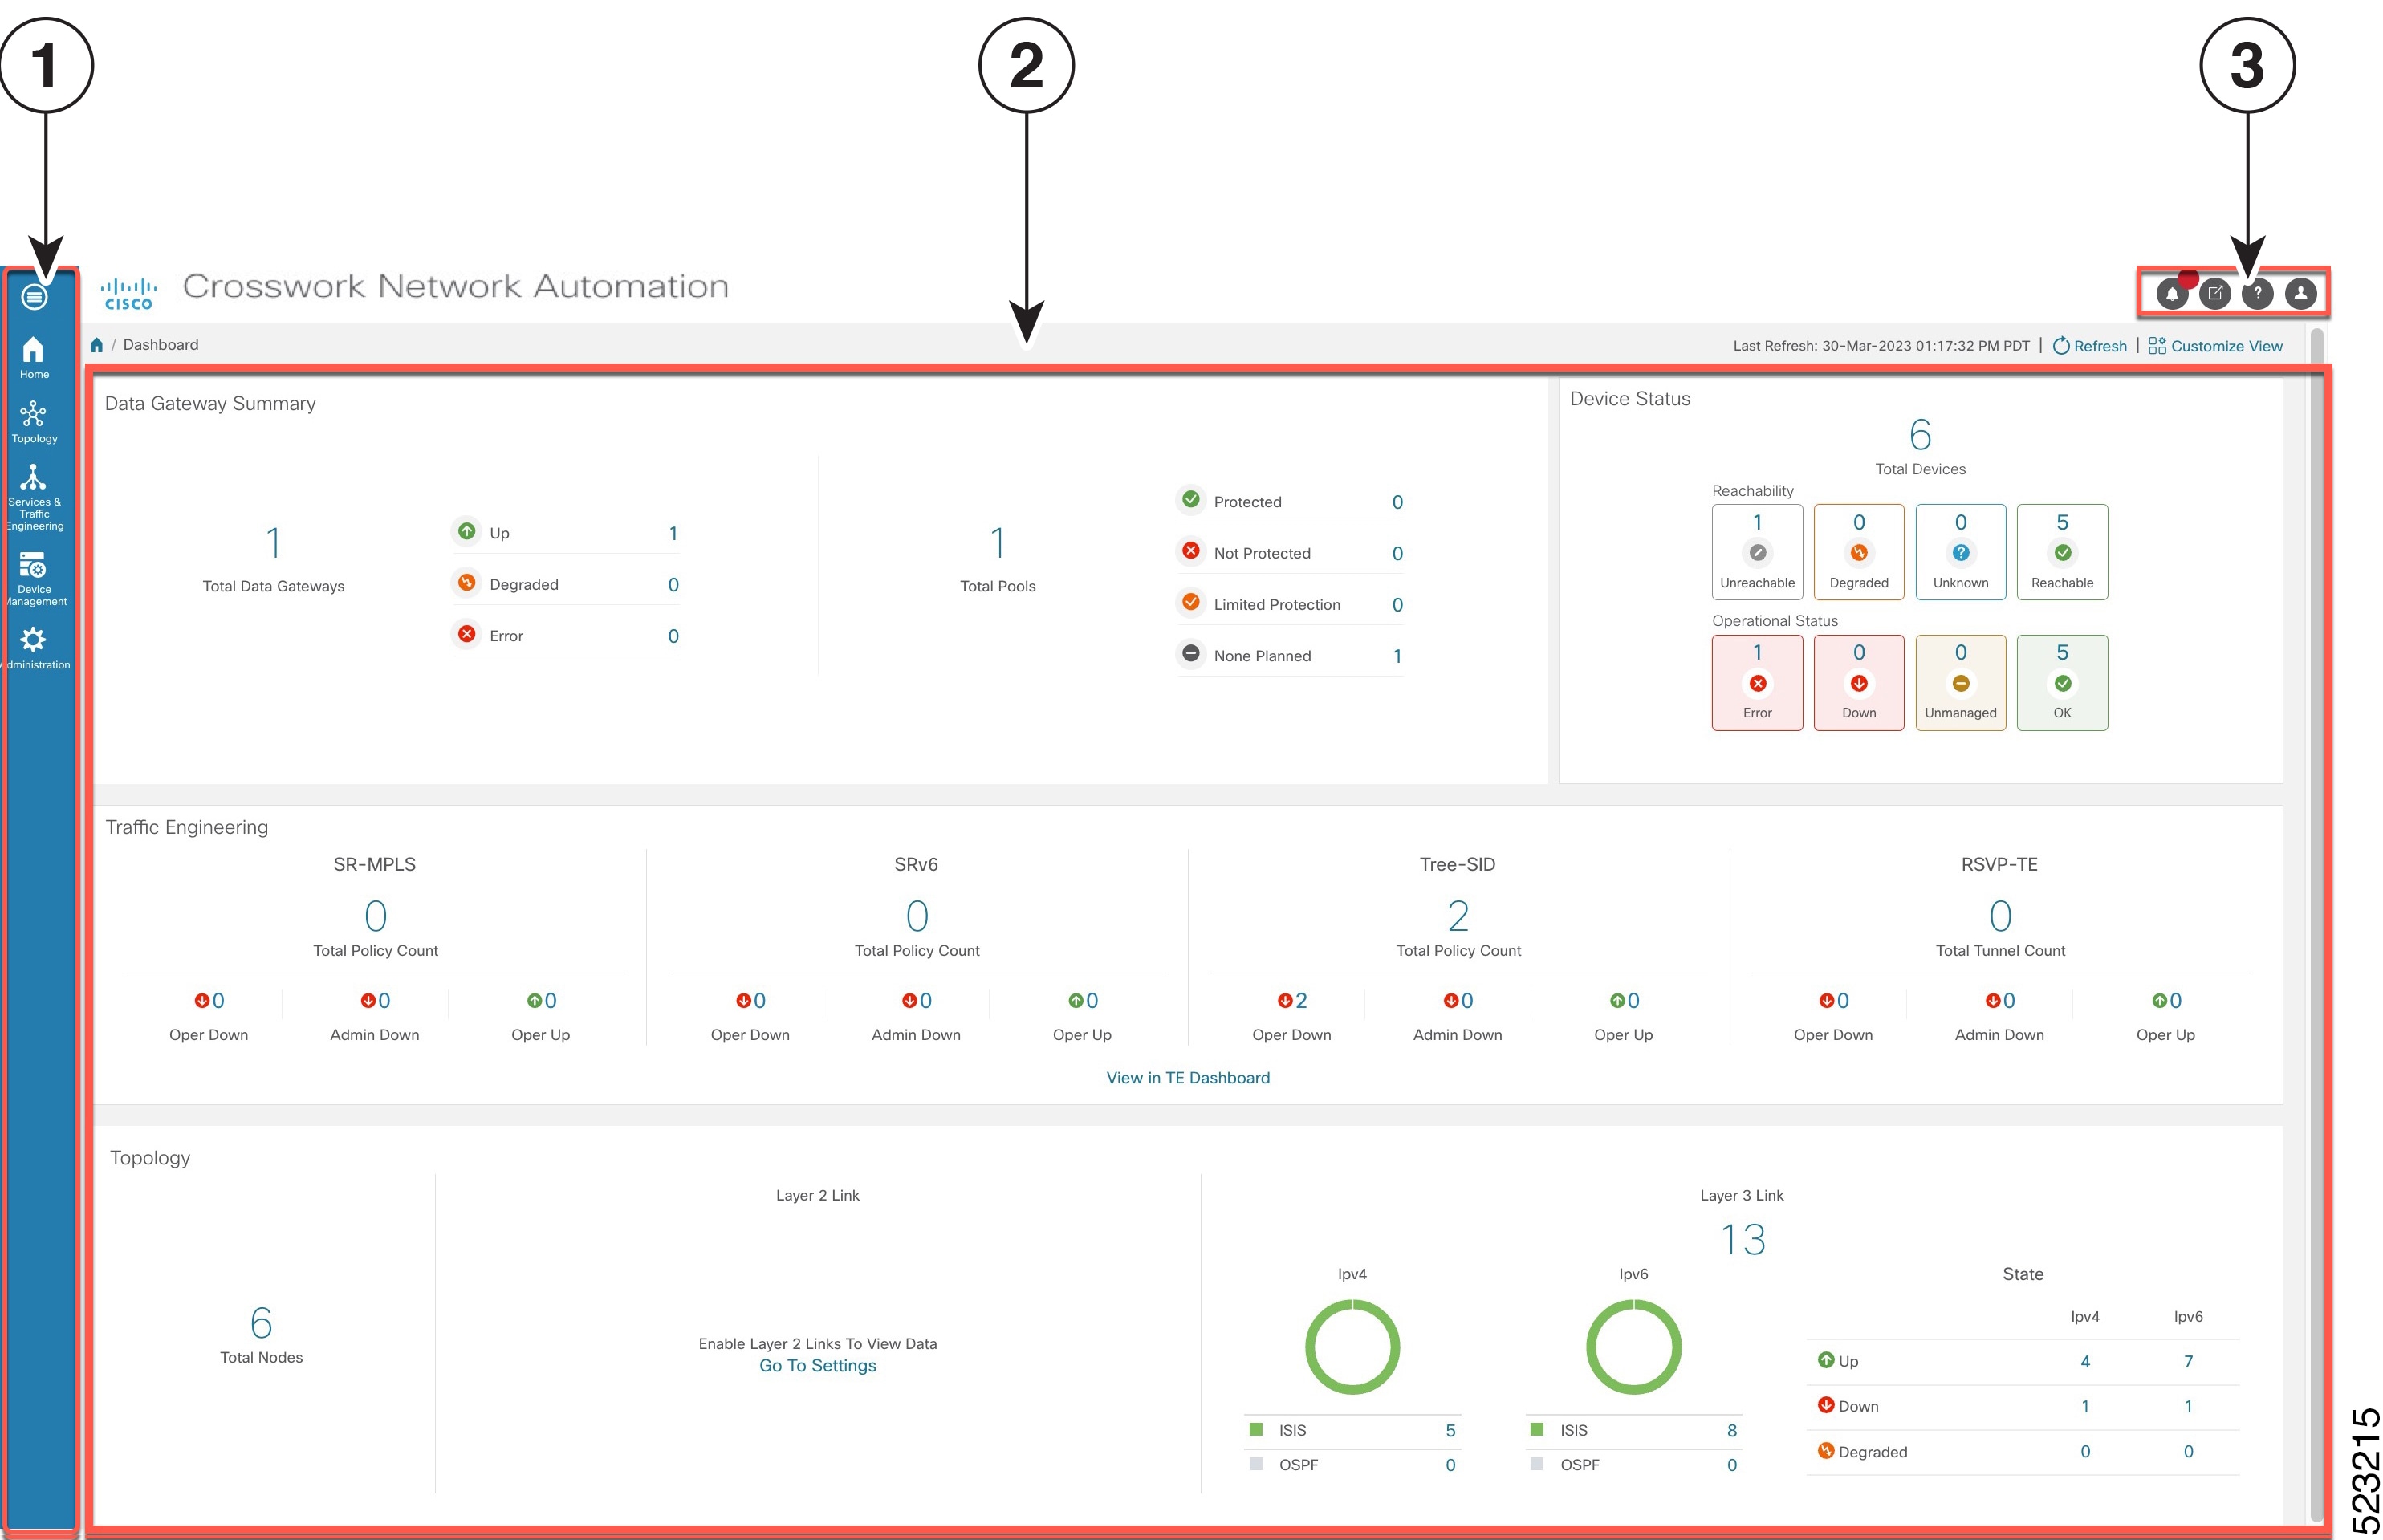2383x1540 pixels.
Task: Click the home breadcrumb icon near Dashboard
Action: click(97, 344)
